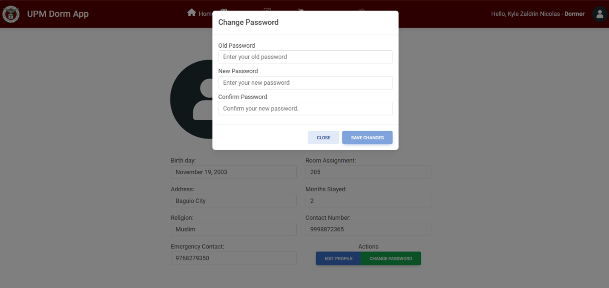Select the Room Assignment field
The image size is (609, 288).
pos(368,172)
